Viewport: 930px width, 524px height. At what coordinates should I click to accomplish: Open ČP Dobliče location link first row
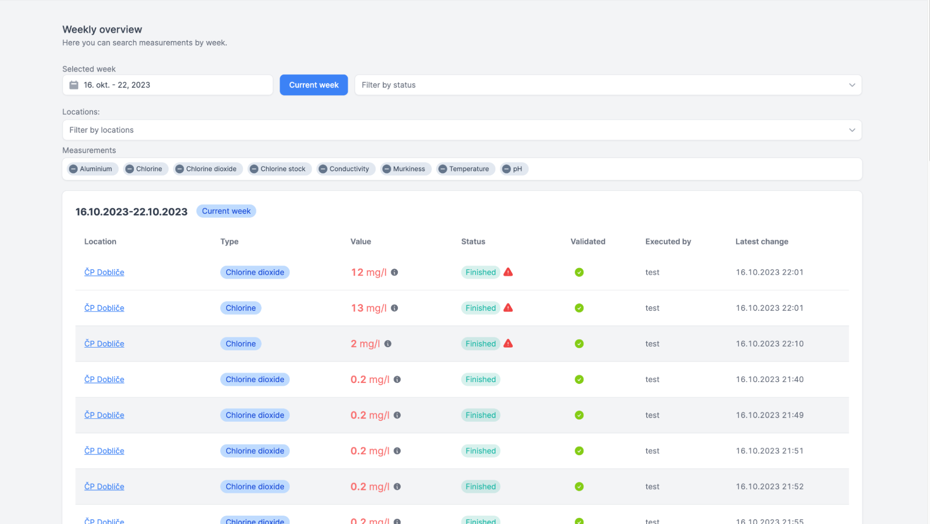tap(104, 272)
